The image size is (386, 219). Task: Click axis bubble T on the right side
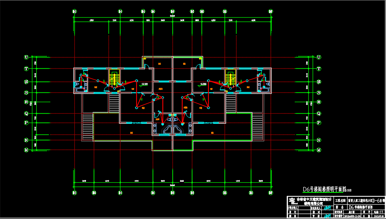(319, 68)
